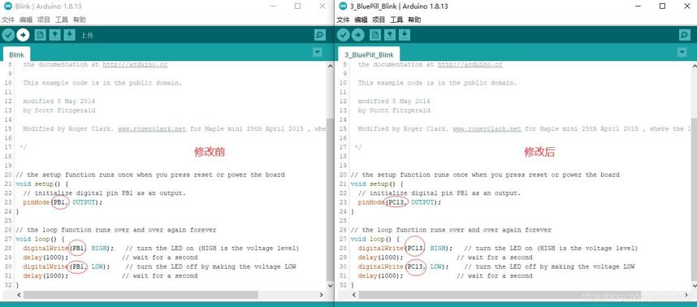
Task: Click PB1 in digitalWrite LOW line
Action: coord(78,267)
